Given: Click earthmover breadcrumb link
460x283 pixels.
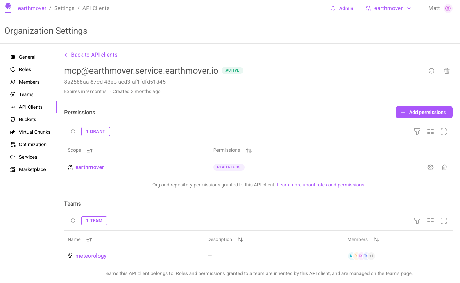Looking at the screenshot, I should (x=32, y=8).
